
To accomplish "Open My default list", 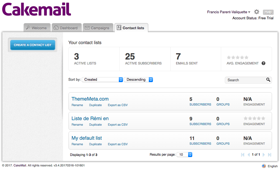I will (x=87, y=138).
